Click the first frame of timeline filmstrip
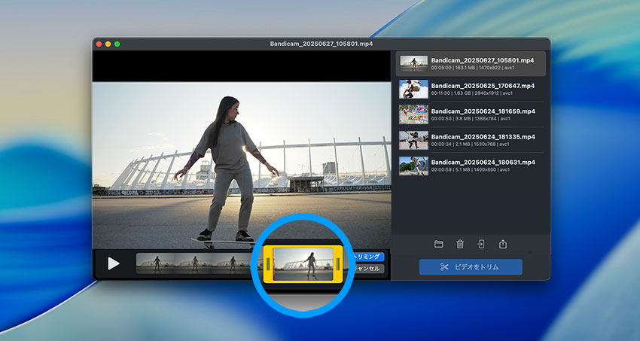 (x=155, y=263)
